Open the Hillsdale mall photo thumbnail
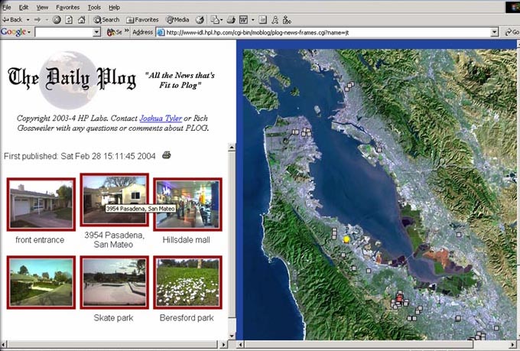Image resolution: width=520 pixels, height=351 pixels. pyautogui.click(x=187, y=204)
